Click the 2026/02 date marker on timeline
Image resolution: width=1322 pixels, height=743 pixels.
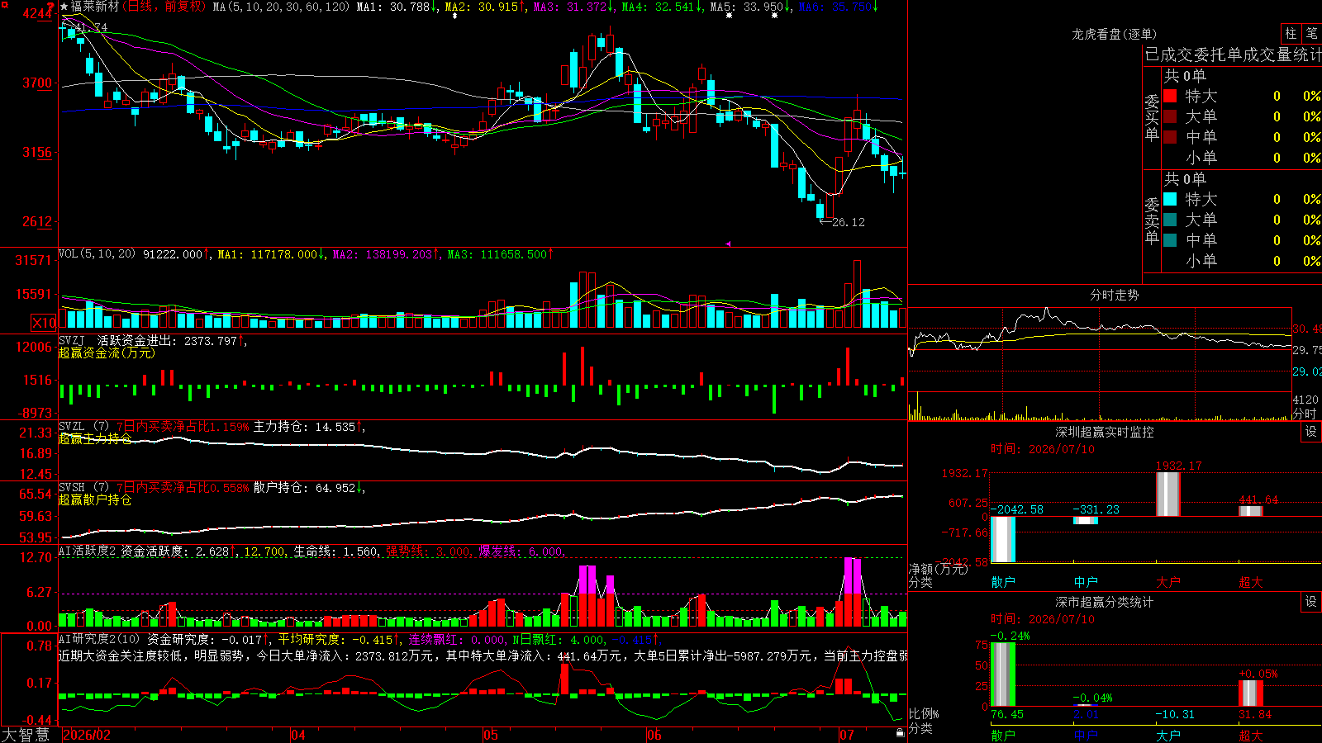tap(87, 735)
